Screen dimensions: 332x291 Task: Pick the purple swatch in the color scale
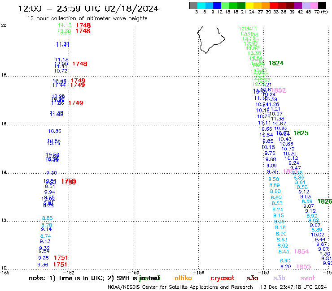(x=297, y=5)
